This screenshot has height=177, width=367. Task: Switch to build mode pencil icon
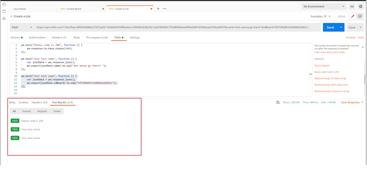pyautogui.click(x=352, y=17)
